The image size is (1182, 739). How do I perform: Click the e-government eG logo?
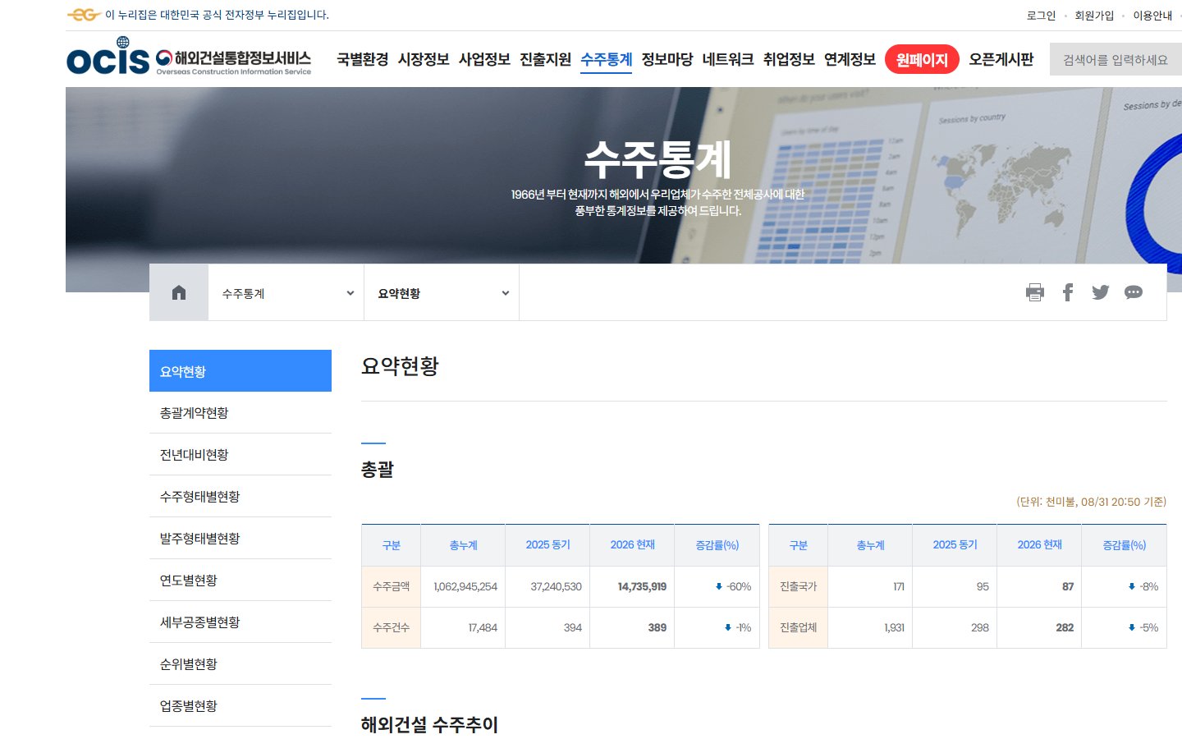[x=84, y=15]
